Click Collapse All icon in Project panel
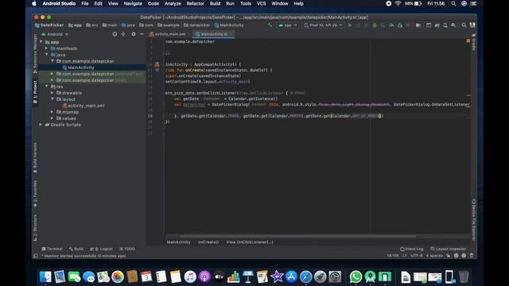This screenshot has width=509, height=286. pyautogui.click(x=123, y=34)
